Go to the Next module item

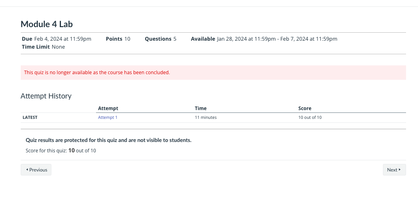click(x=394, y=169)
